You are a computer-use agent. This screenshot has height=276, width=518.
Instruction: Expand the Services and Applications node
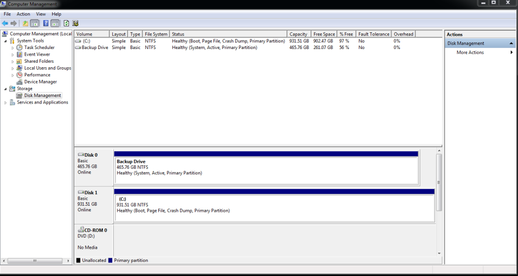pyautogui.click(x=6, y=103)
